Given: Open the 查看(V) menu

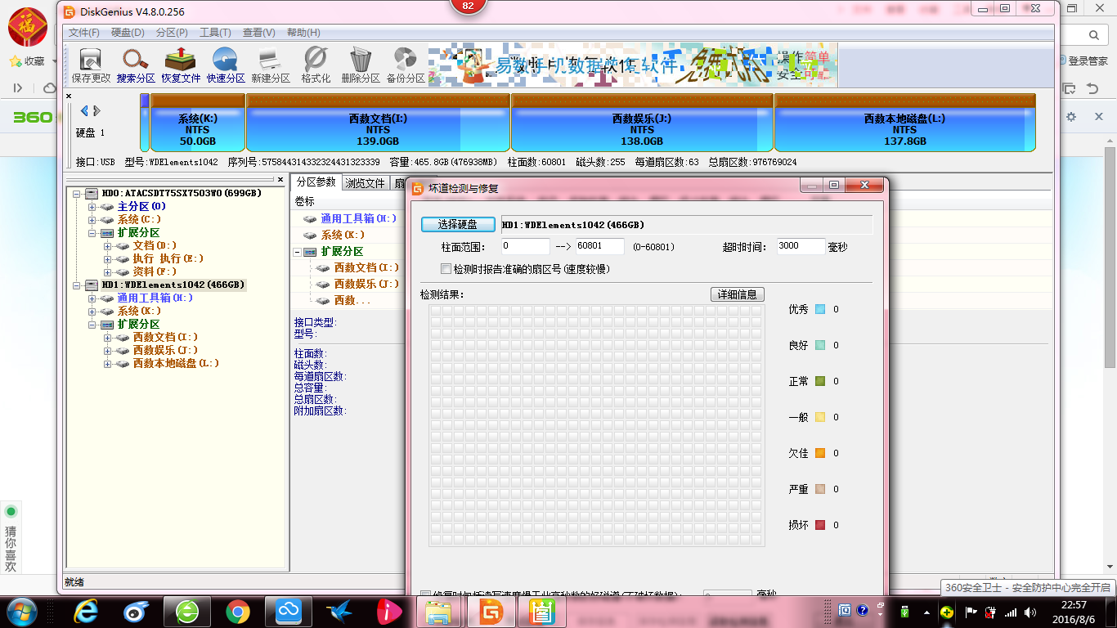Looking at the screenshot, I should pos(258,33).
